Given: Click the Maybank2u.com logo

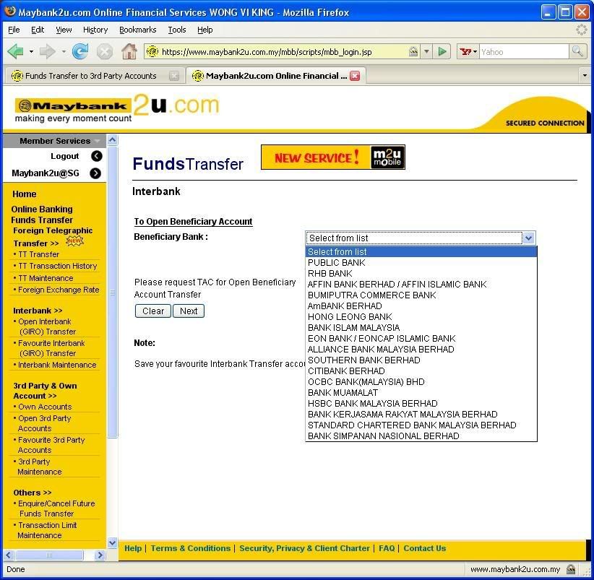Looking at the screenshot, I should [x=118, y=108].
